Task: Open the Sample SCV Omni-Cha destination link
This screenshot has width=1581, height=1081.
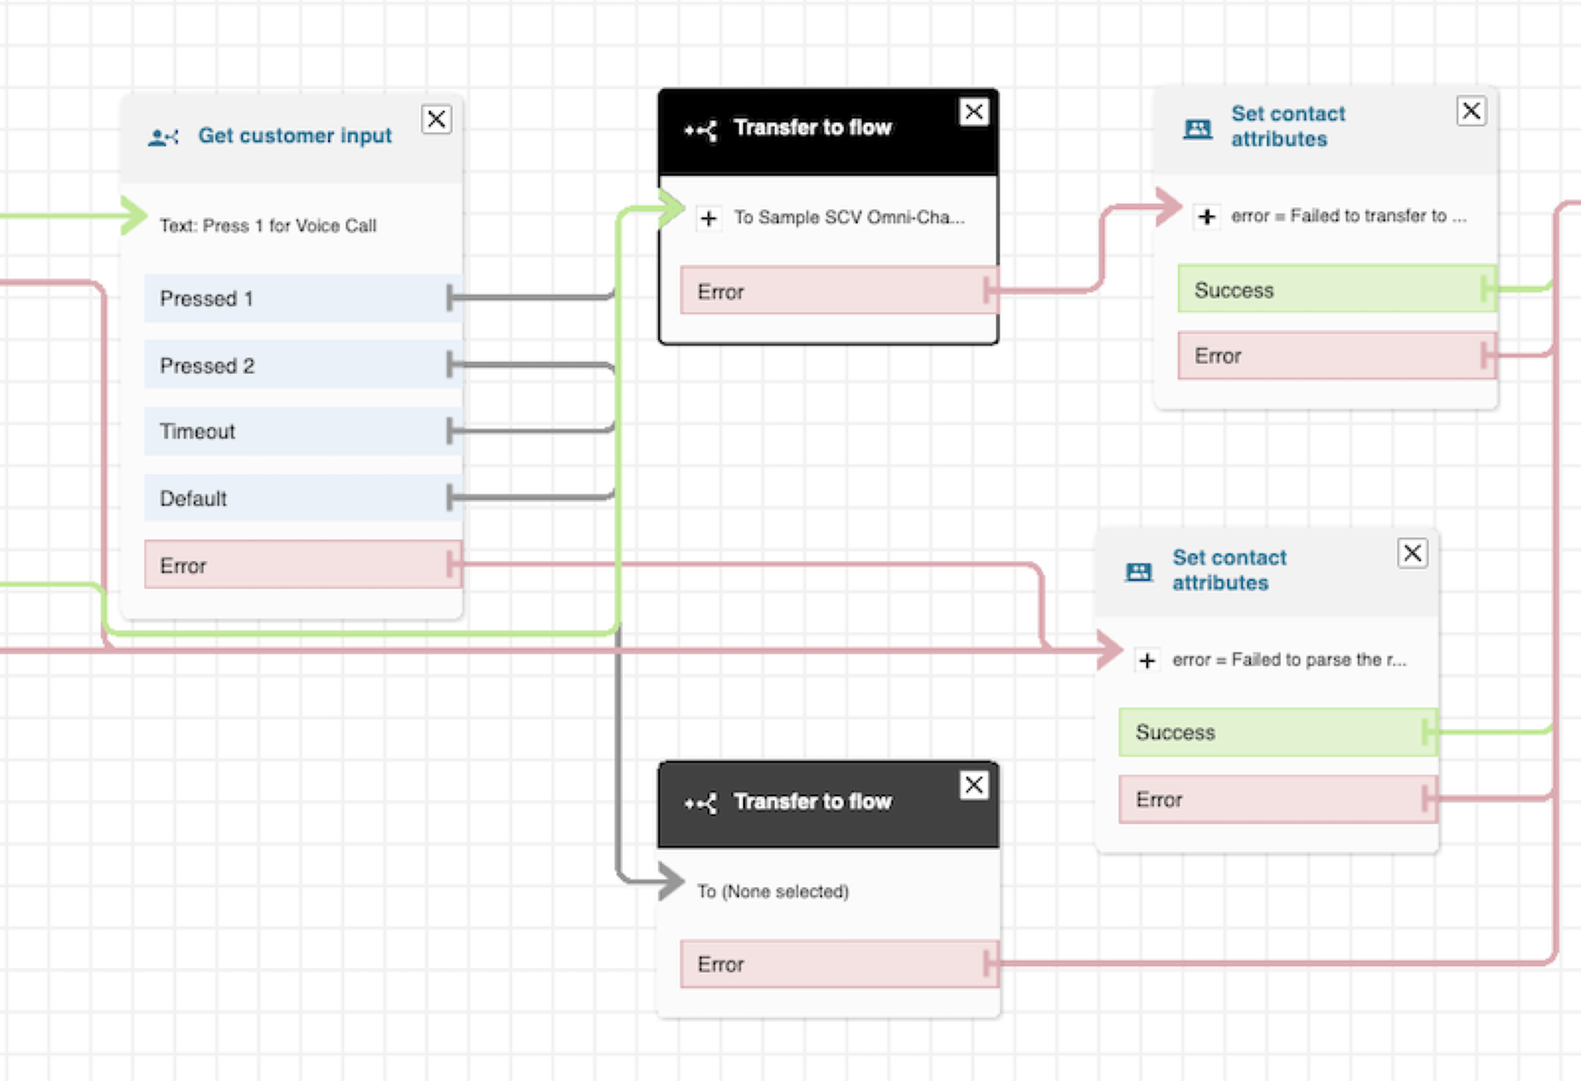Action: tap(850, 217)
